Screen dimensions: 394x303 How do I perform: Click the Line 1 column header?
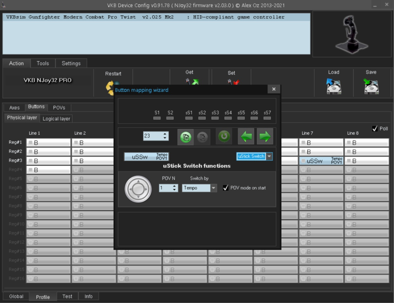tap(34, 133)
